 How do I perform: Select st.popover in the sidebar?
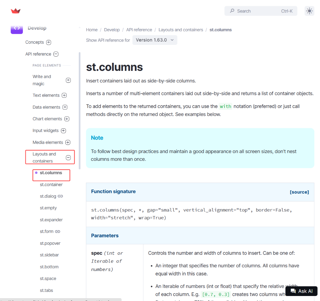(50, 243)
